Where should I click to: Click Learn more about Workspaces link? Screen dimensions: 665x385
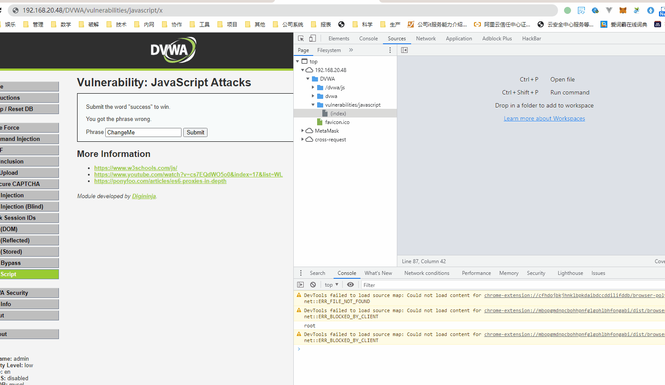click(544, 118)
